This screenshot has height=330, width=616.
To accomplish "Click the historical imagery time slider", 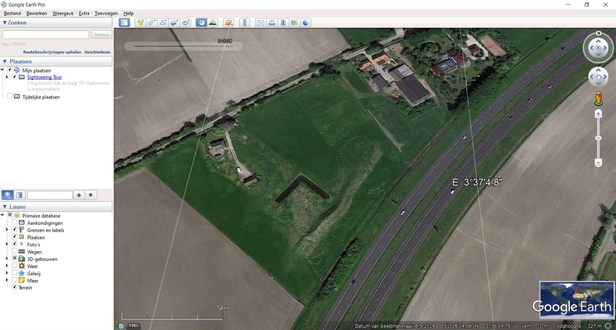I will click(183, 47).
